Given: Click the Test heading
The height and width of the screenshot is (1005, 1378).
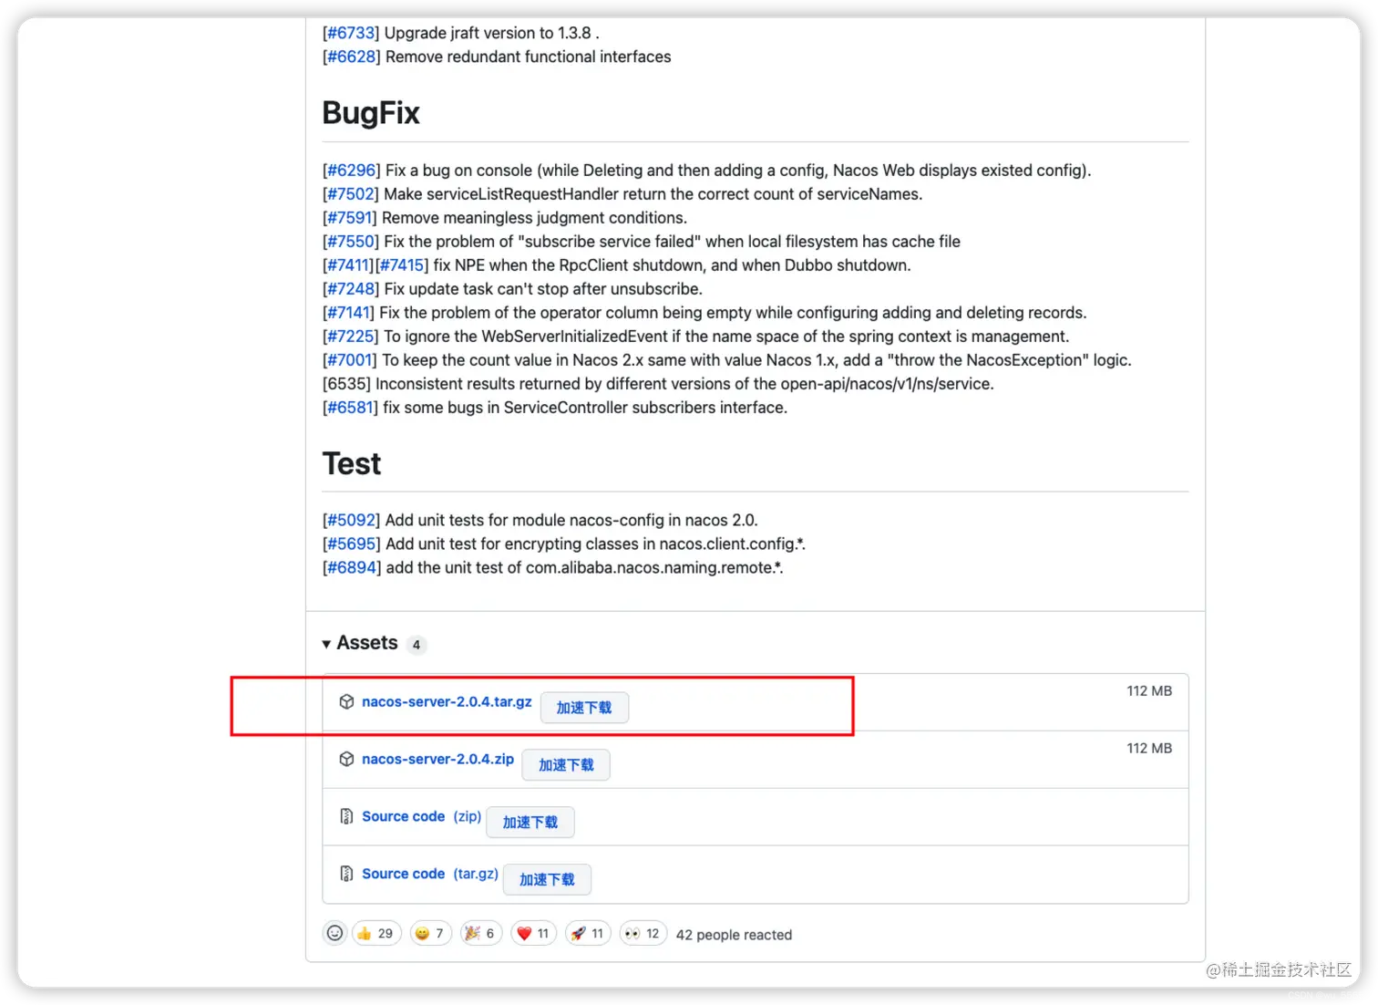Looking at the screenshot, I should (x=352, y=463).
